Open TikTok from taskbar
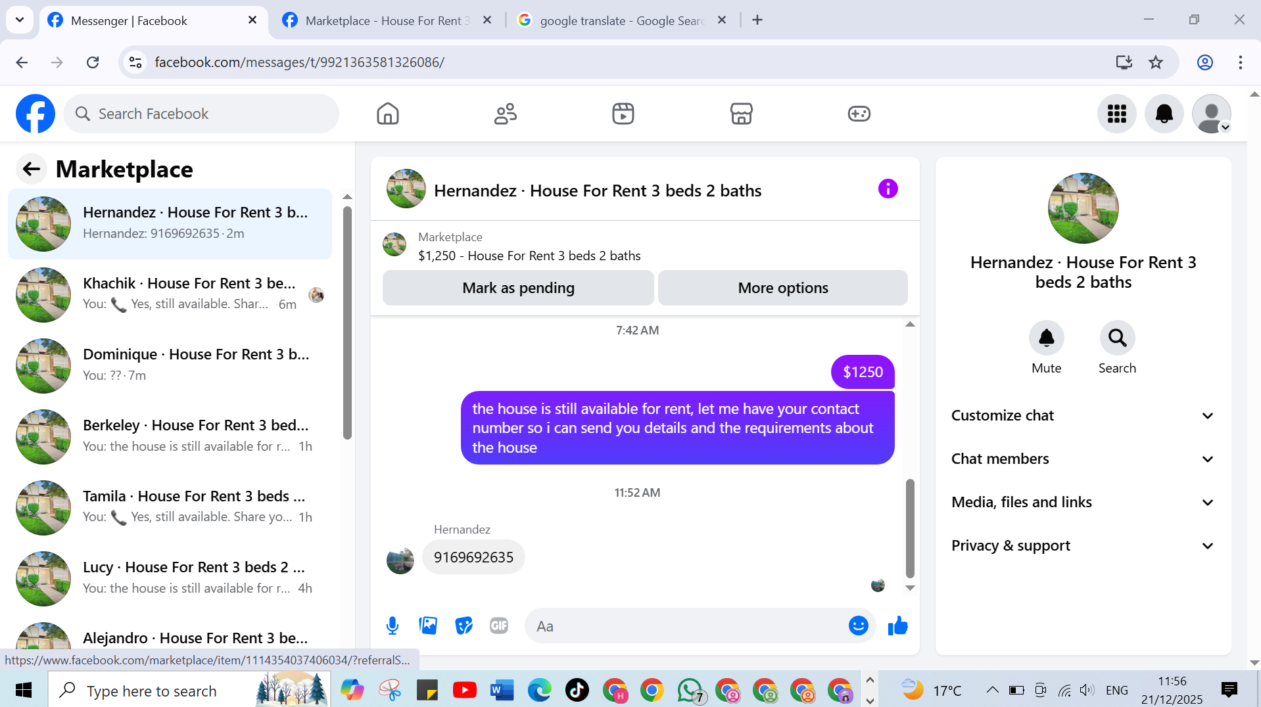Screen dimensions: 1261x707 tap(577, 691)
